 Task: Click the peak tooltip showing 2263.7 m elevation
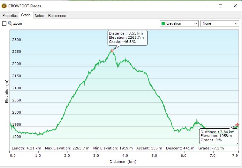pos(127,37)
